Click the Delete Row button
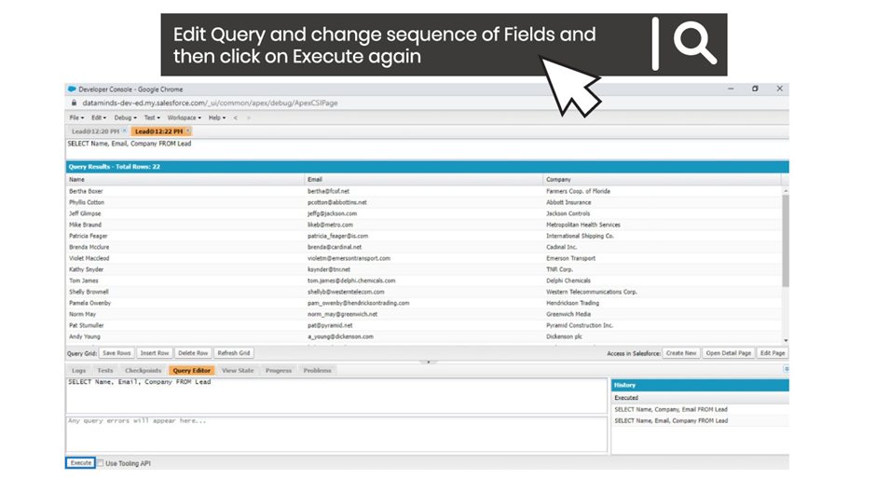876x493 pixels. [193, 353]
